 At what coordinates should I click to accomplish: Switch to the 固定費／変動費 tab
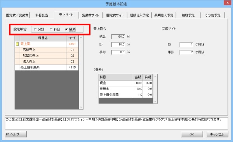coord(17,15)
